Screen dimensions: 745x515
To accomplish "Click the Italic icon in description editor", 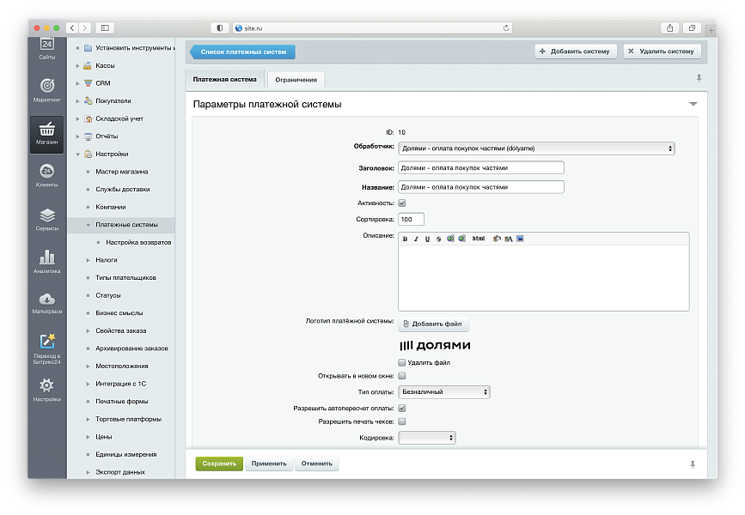I will (416, 239).
